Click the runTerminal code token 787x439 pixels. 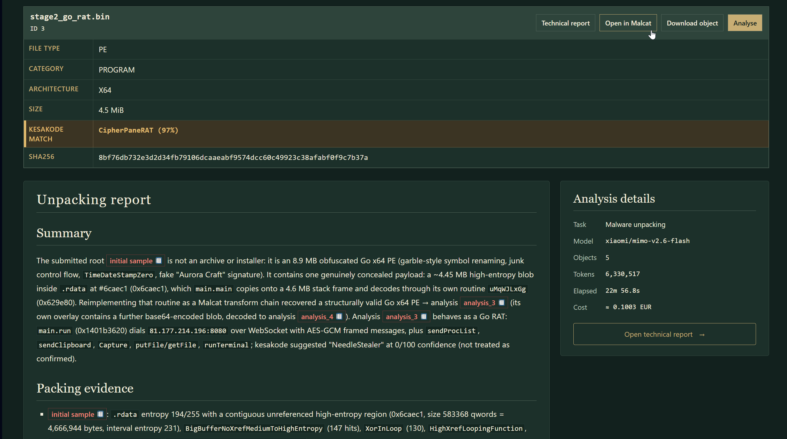point(226,345)
